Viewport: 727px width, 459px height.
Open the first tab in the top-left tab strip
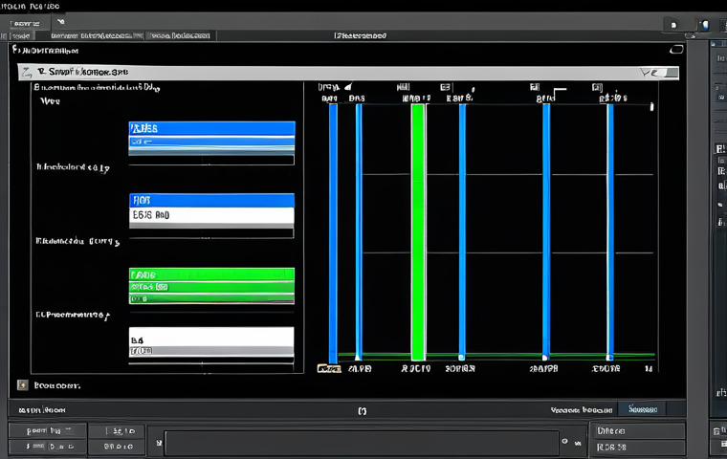(x=26, y=23)
